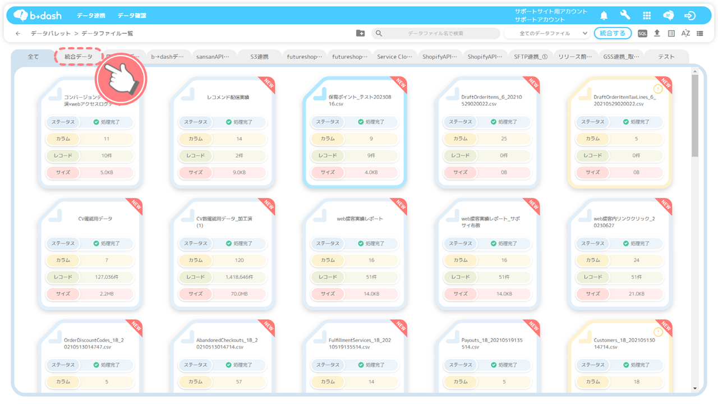Click the 127,036件 record count
Image resolution: width=718 pixels, height=404 pixels.
pyautogui.click(x=106, y=277)
